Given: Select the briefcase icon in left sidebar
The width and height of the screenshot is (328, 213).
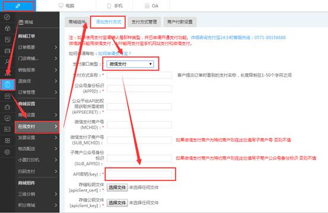Looking at the screenshot, I should pos(8,107).
